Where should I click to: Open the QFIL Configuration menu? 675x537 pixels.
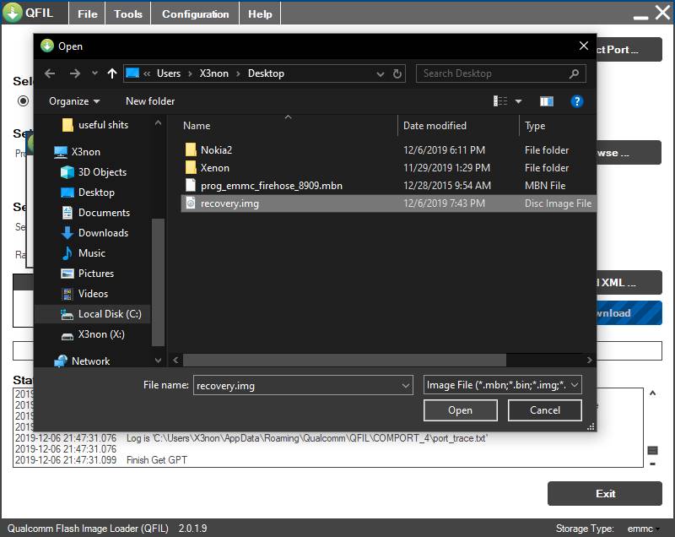(195, 14)
